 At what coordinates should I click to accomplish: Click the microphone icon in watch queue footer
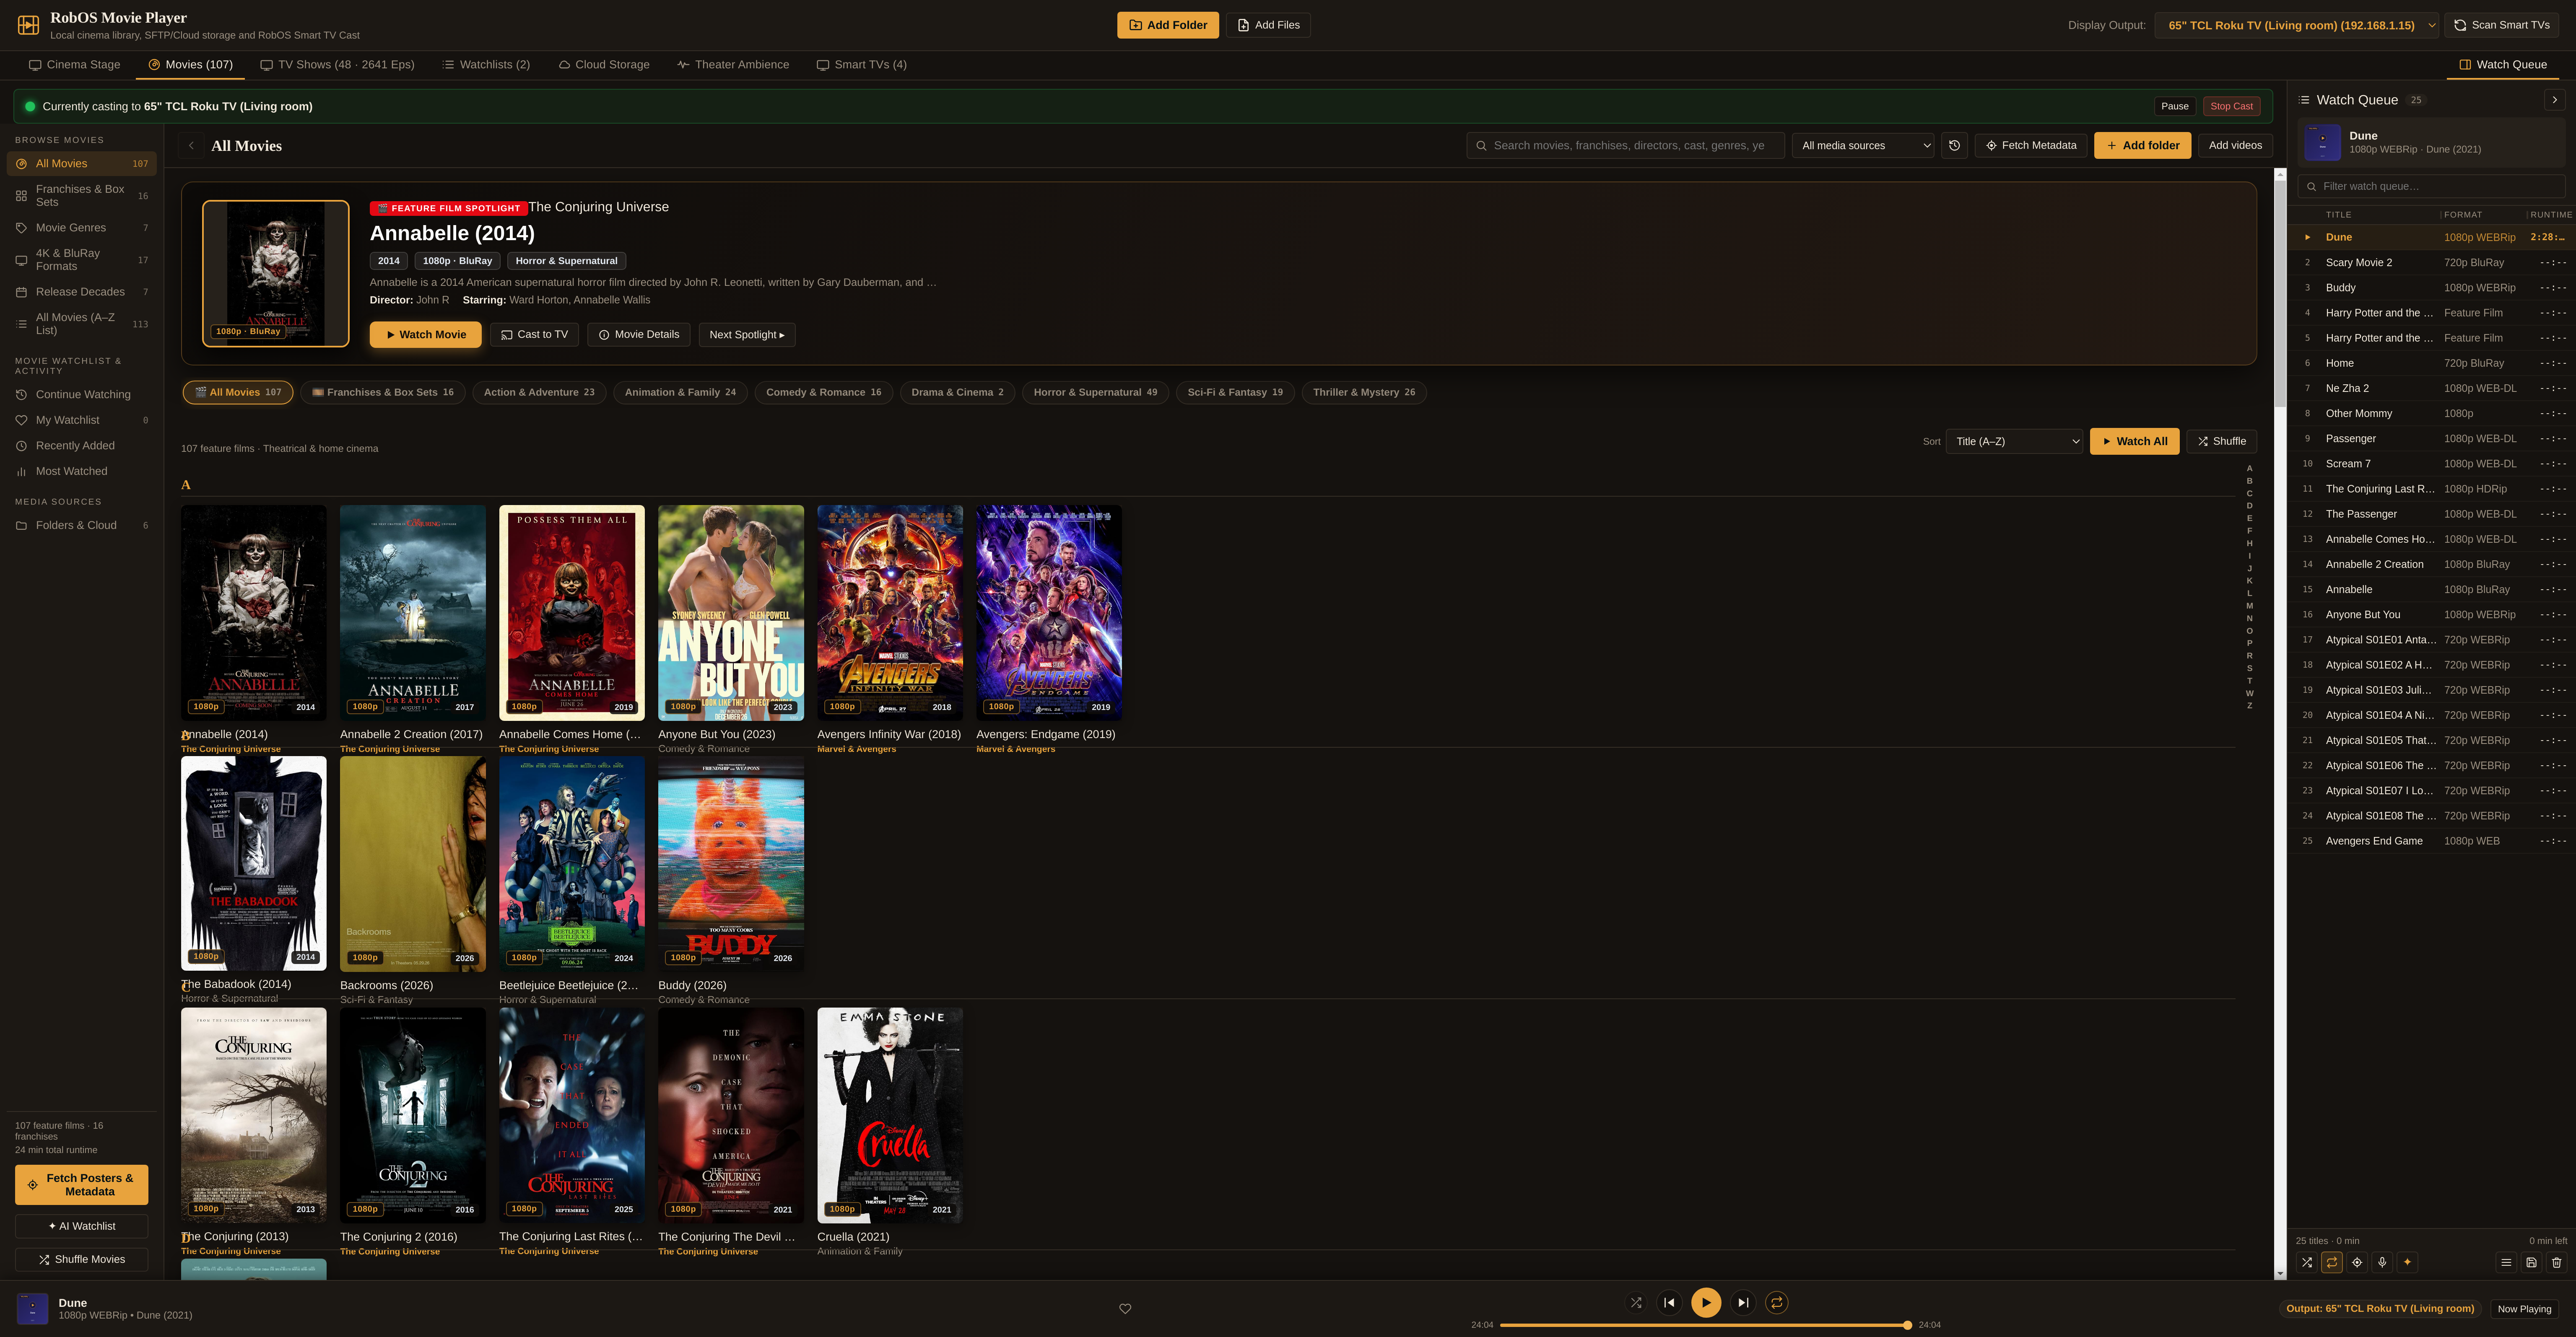2382,1263
